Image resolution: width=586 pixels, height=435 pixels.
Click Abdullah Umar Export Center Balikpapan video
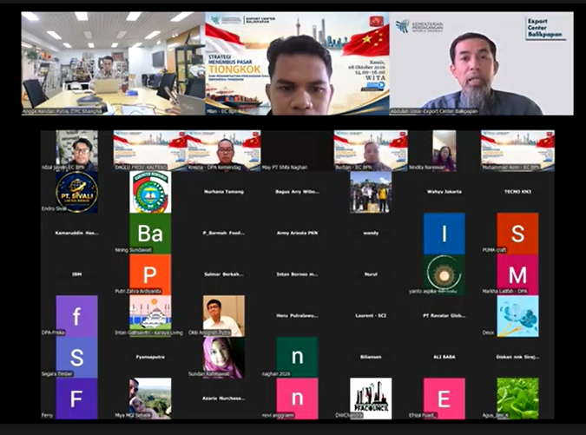[x=481, y=63]
